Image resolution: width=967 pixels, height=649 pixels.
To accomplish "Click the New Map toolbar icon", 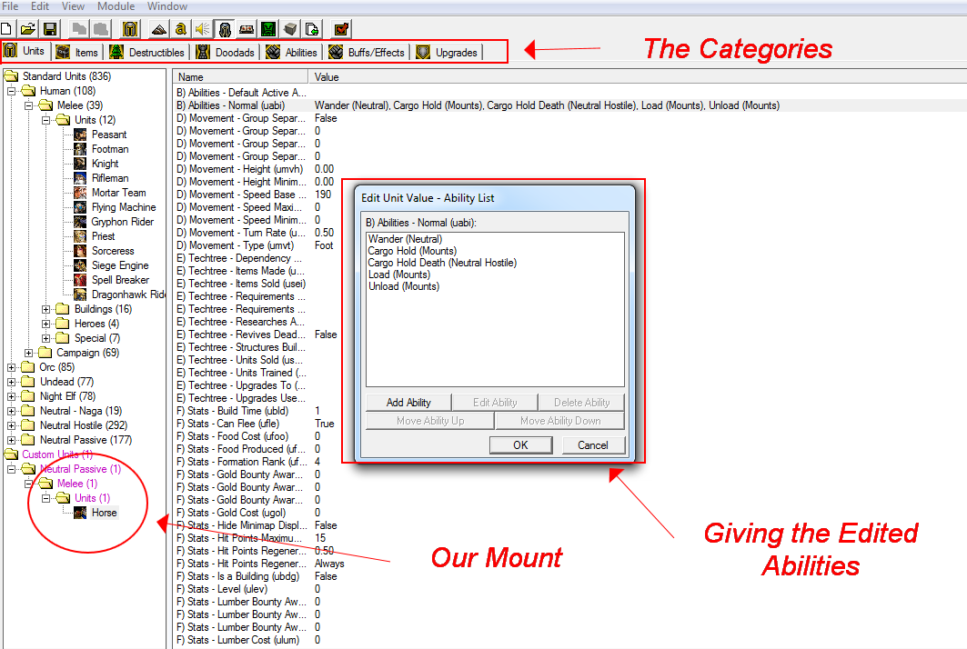I will [6, 29].
